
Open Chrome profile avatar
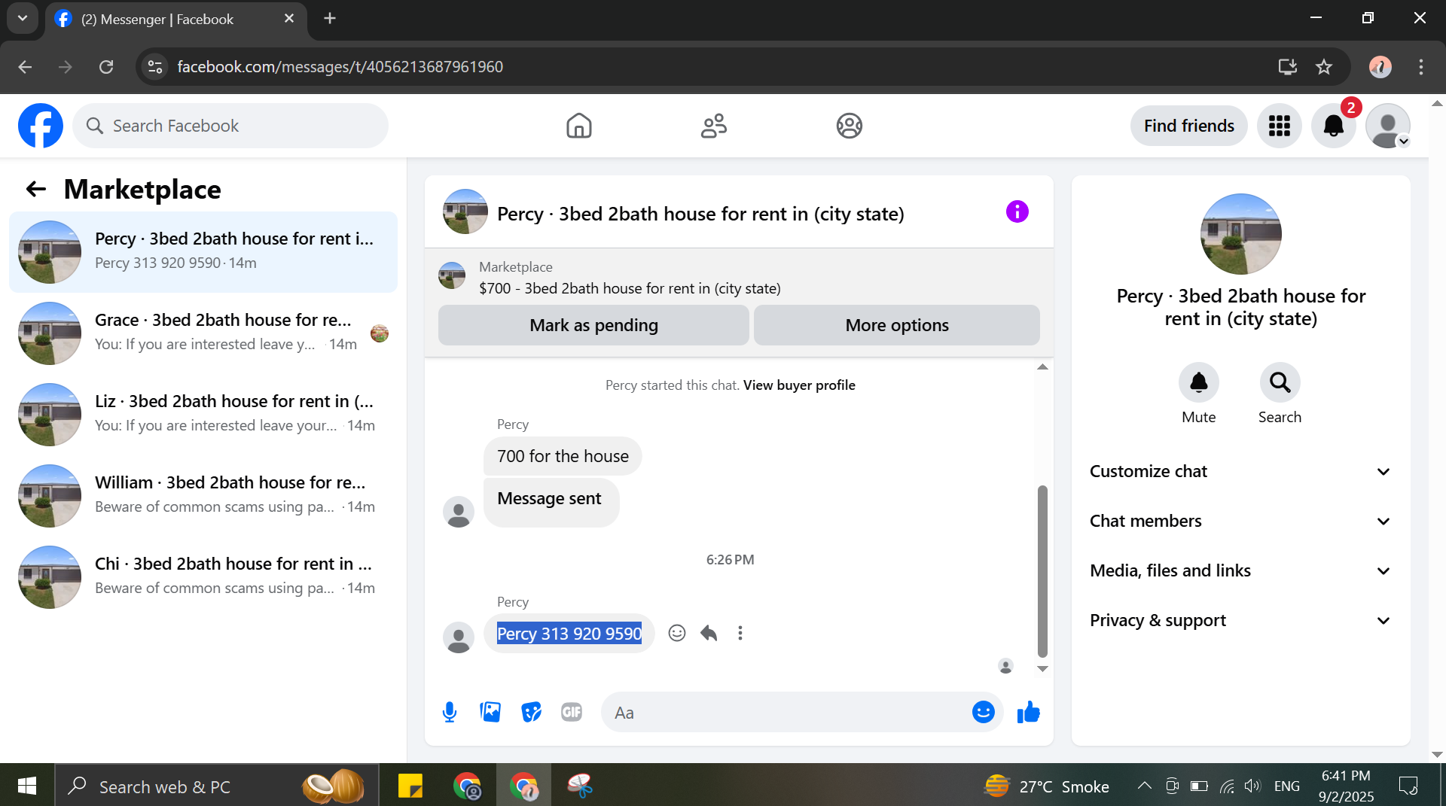click(x=1380, y=67)
